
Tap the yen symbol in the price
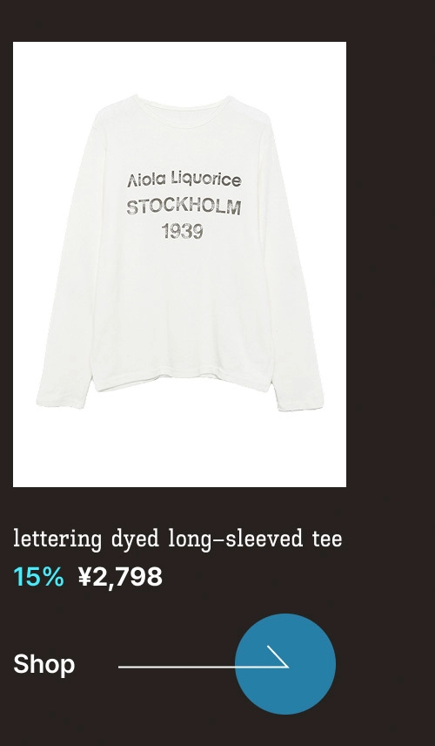point(84,577)
